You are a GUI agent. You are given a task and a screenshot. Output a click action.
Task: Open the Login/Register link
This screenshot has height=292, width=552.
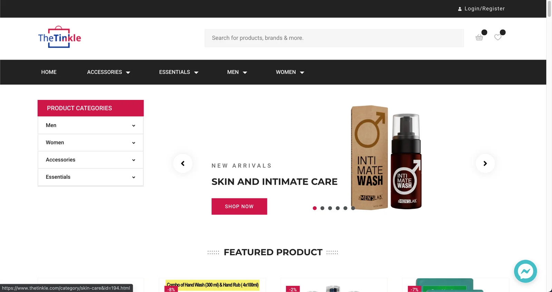click(484, 9)
